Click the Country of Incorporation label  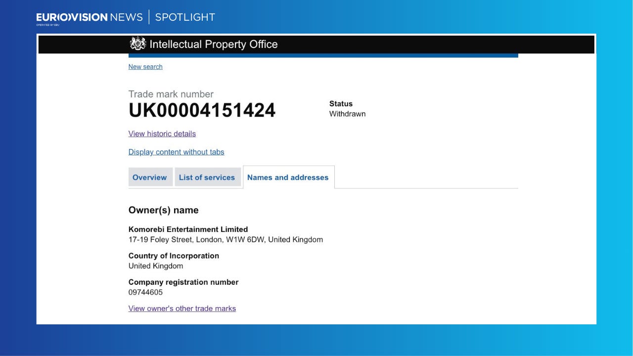pyautogui.click(x=174, y=256)
